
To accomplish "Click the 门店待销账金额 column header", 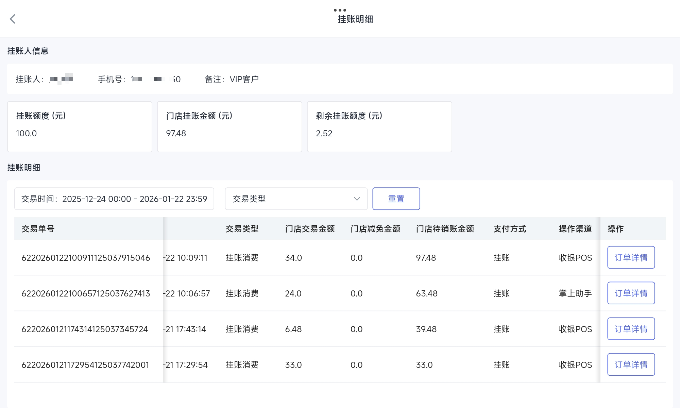I will [445, 229].
